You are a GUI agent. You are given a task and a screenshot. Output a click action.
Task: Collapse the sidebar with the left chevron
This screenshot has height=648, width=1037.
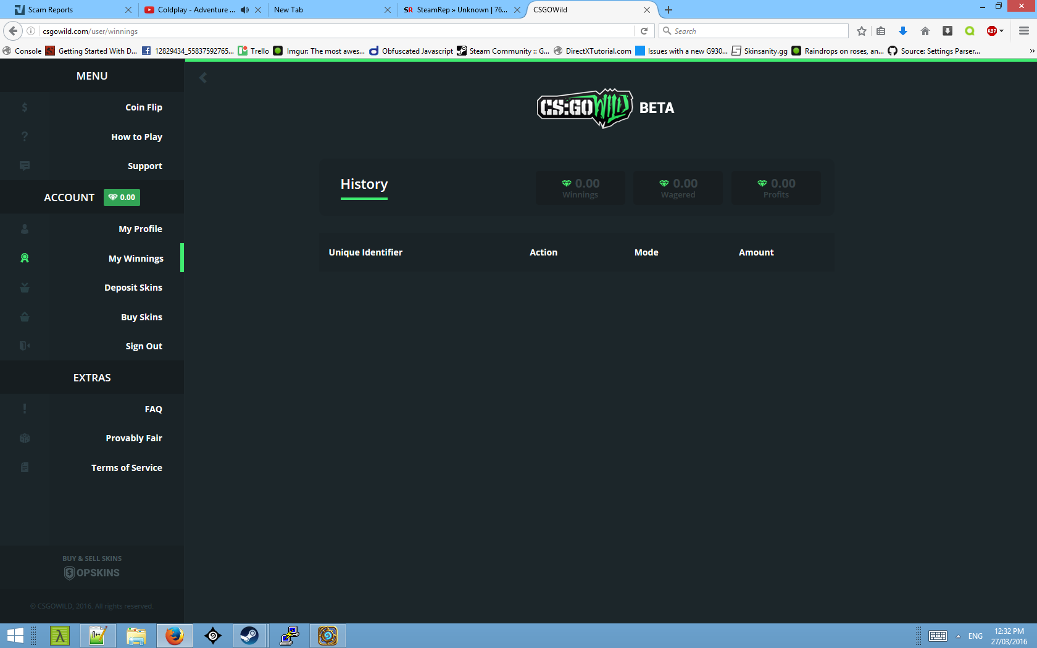tap(203, 78)
